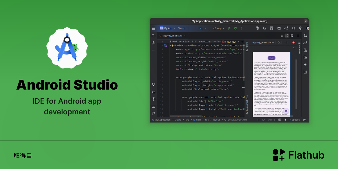Click UTF-8 encoding in status bar
Image resolution: width=338 pixels, height=169 pixels.
coord(272,120)
